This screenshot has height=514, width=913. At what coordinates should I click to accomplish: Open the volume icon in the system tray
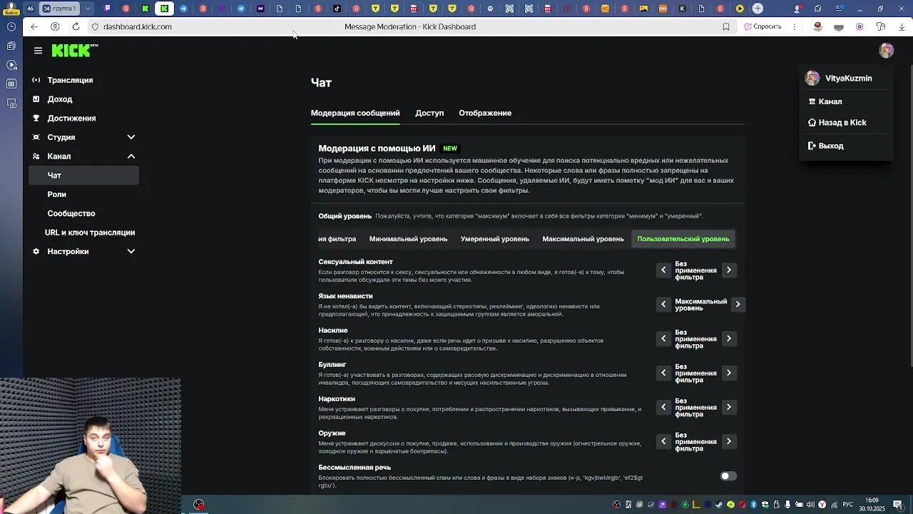click(x=811, y=505)
